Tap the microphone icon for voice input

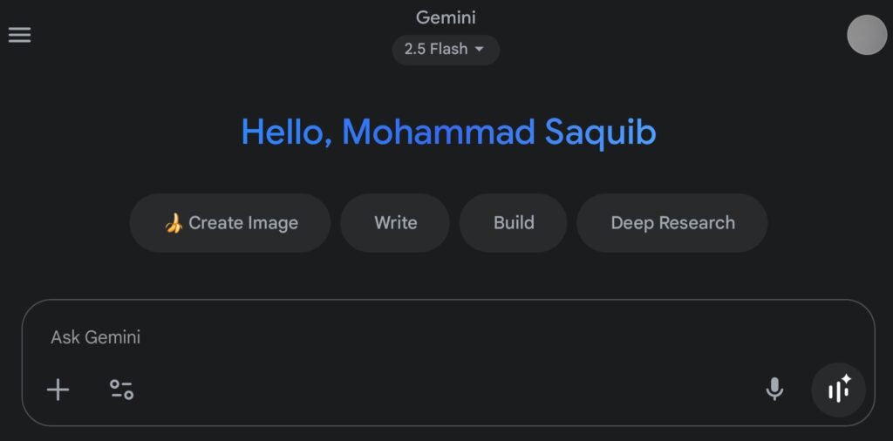[774, 390]
